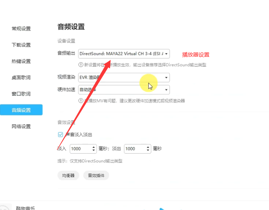This screenshot has height=210, width=269.
Task: Toggle the 声音淡入淡出 checkbox
Action: click(60, 134)
